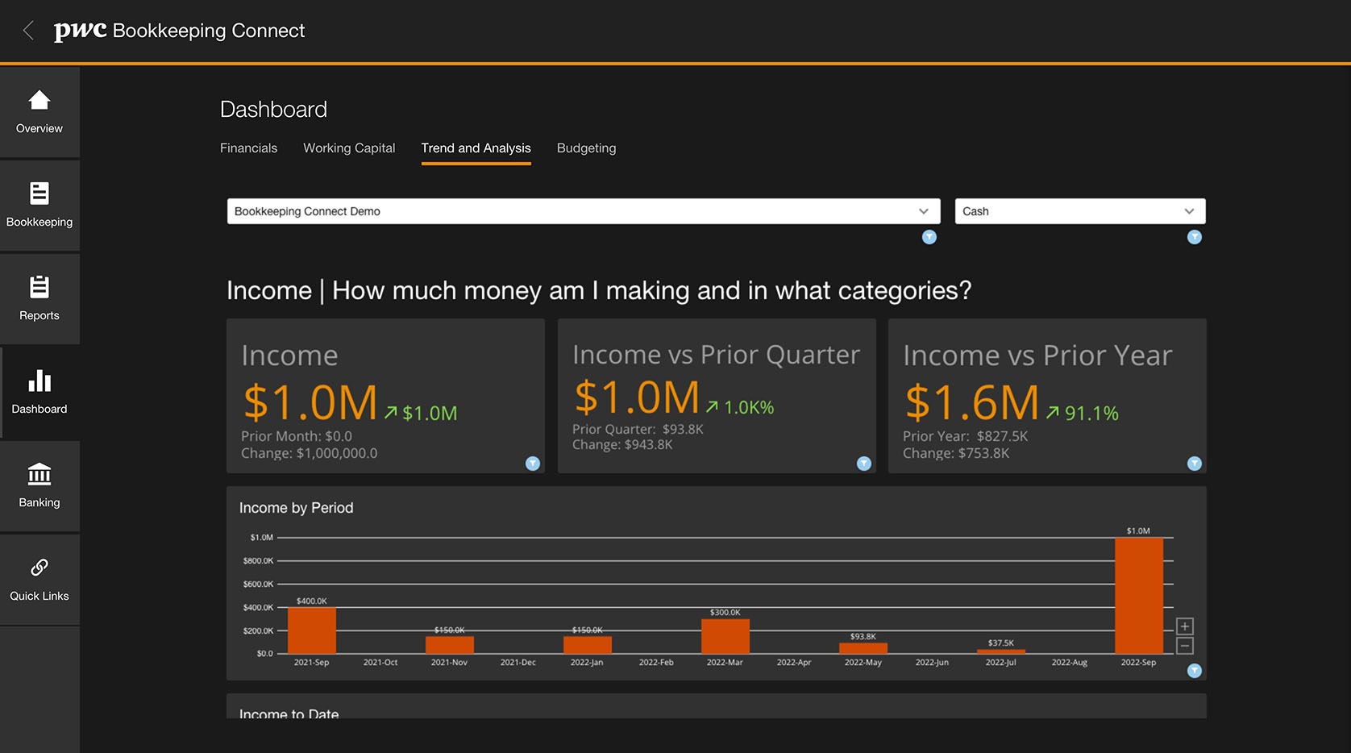Click filter icon on Income vs Prior Quarter
The width and height of the screenshot is (1351, 753).
click(x=863, y=464)
